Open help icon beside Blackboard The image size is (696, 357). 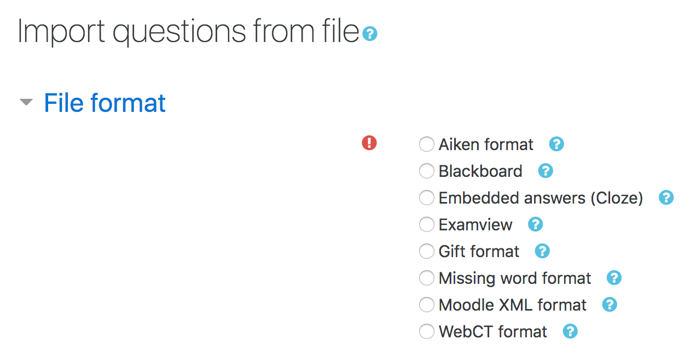[x=546, y=171]
